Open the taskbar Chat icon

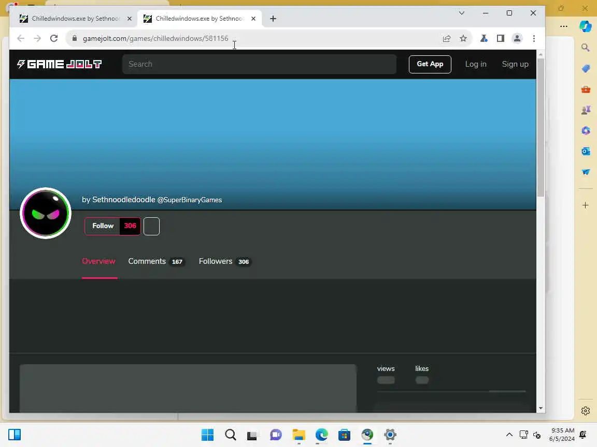276,435
